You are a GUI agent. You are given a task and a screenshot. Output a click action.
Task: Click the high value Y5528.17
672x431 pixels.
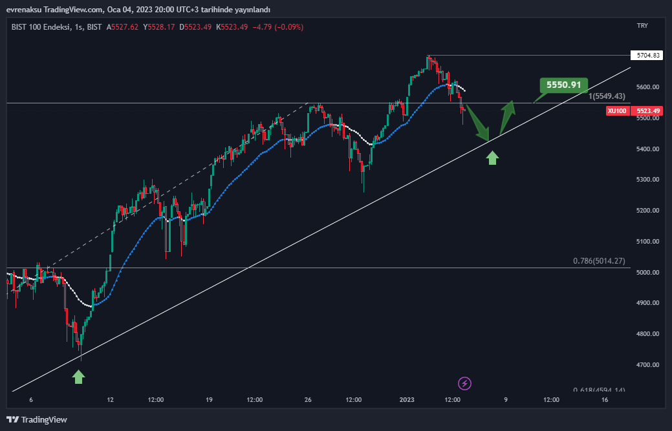(x=159, y=27)
